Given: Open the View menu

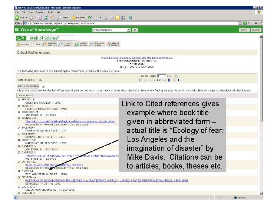Looking at the screenshot, I should [x=30, y=12].
